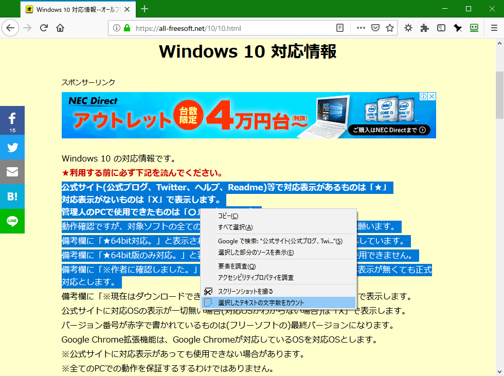Open the gear extension icon in toolbar
Viewport: 504px width, 376px height.
click(x=408, y=28)
